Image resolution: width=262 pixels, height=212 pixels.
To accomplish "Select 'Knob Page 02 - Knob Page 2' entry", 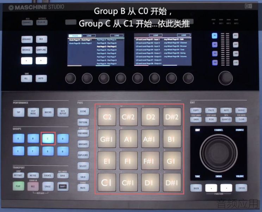I will point(80,43).
